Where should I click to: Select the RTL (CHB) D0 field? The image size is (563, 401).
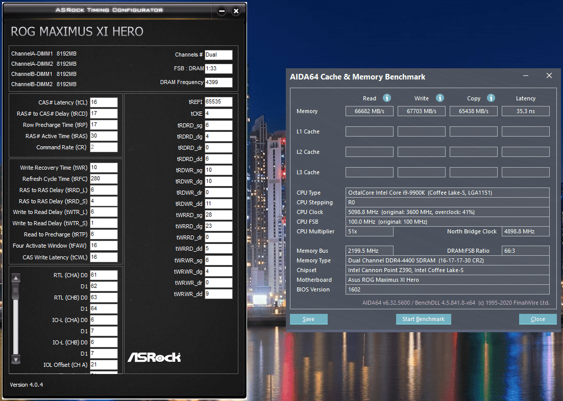104,298
